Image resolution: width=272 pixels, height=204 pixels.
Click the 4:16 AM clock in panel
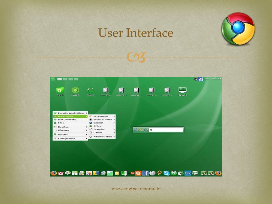[216, 79]
